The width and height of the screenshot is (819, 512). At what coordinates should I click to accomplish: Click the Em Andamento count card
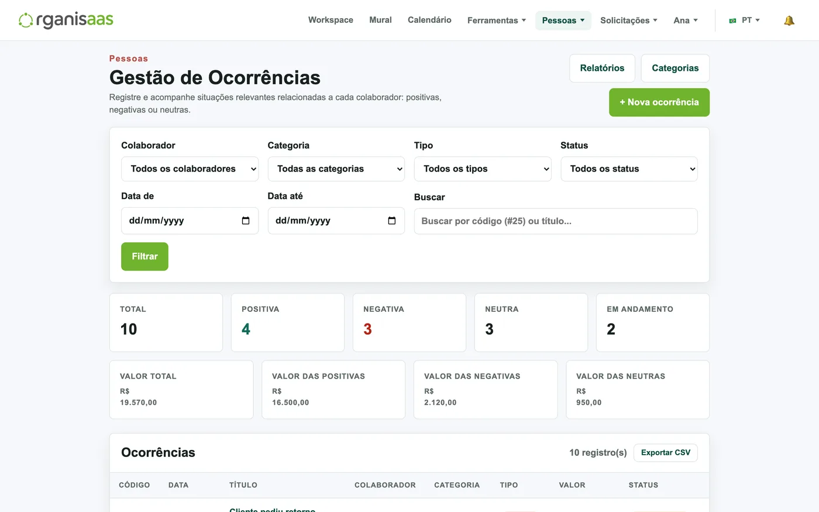tap(653, 322)
